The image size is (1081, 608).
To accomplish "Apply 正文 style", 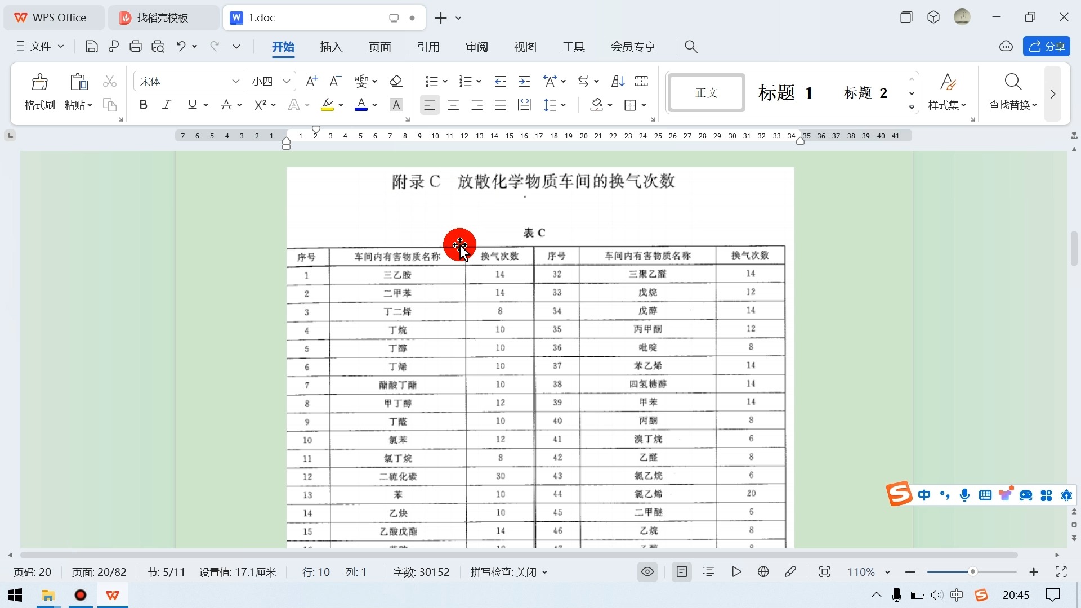I will 707,92.
